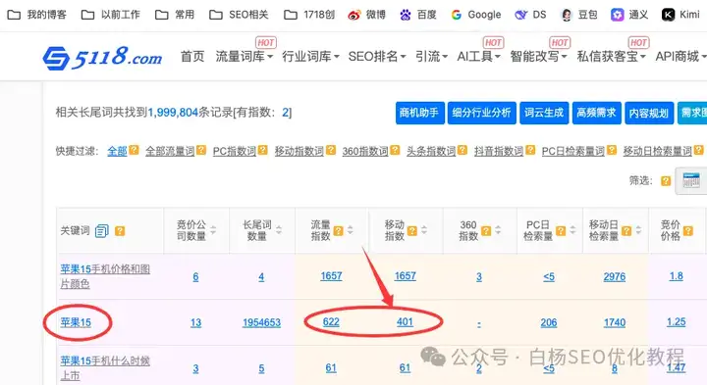Expand the 行业词库 navigation menu
The image size is (707, 385).
(x=310, y=57)
